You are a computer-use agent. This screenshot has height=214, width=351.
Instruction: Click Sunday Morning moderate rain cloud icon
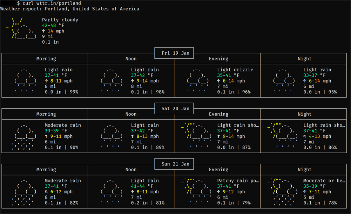tap(24, 192)
